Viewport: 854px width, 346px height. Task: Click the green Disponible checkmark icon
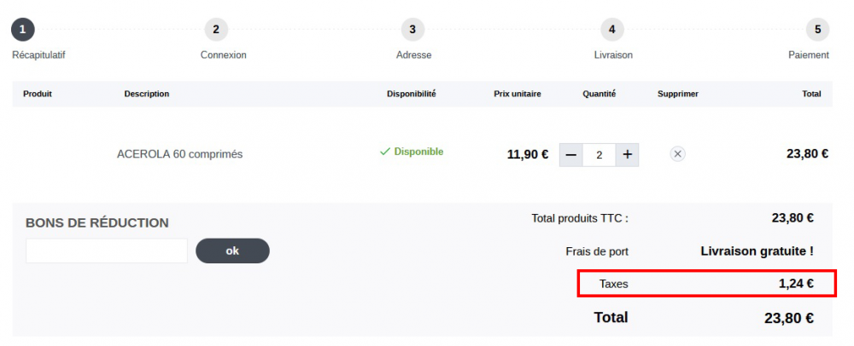point(385,152)
